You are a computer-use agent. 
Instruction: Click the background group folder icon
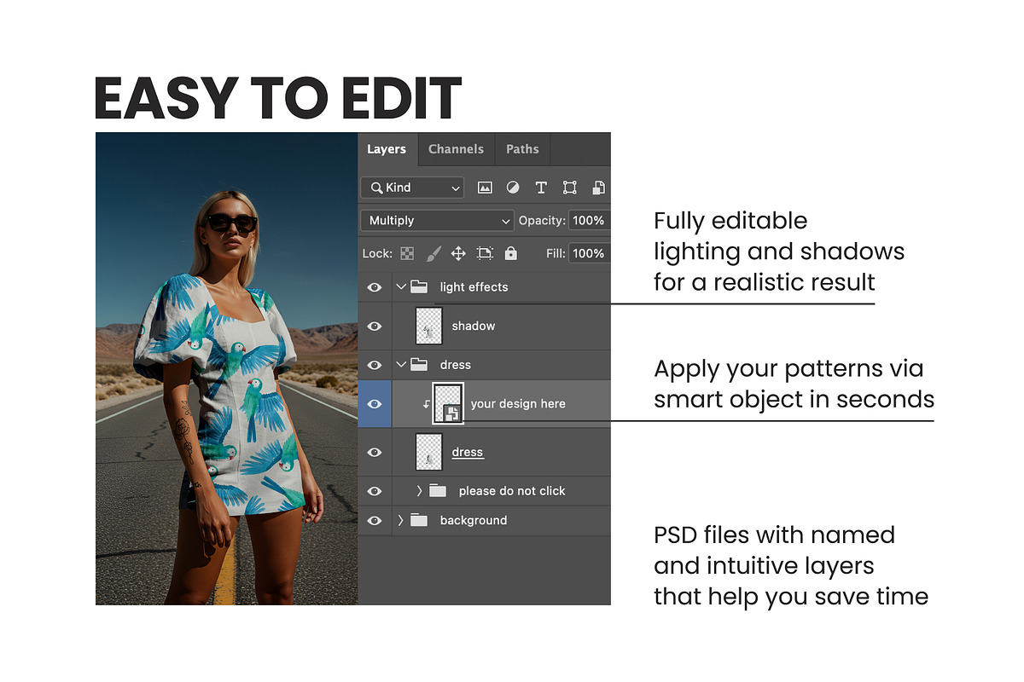[419, 520]
